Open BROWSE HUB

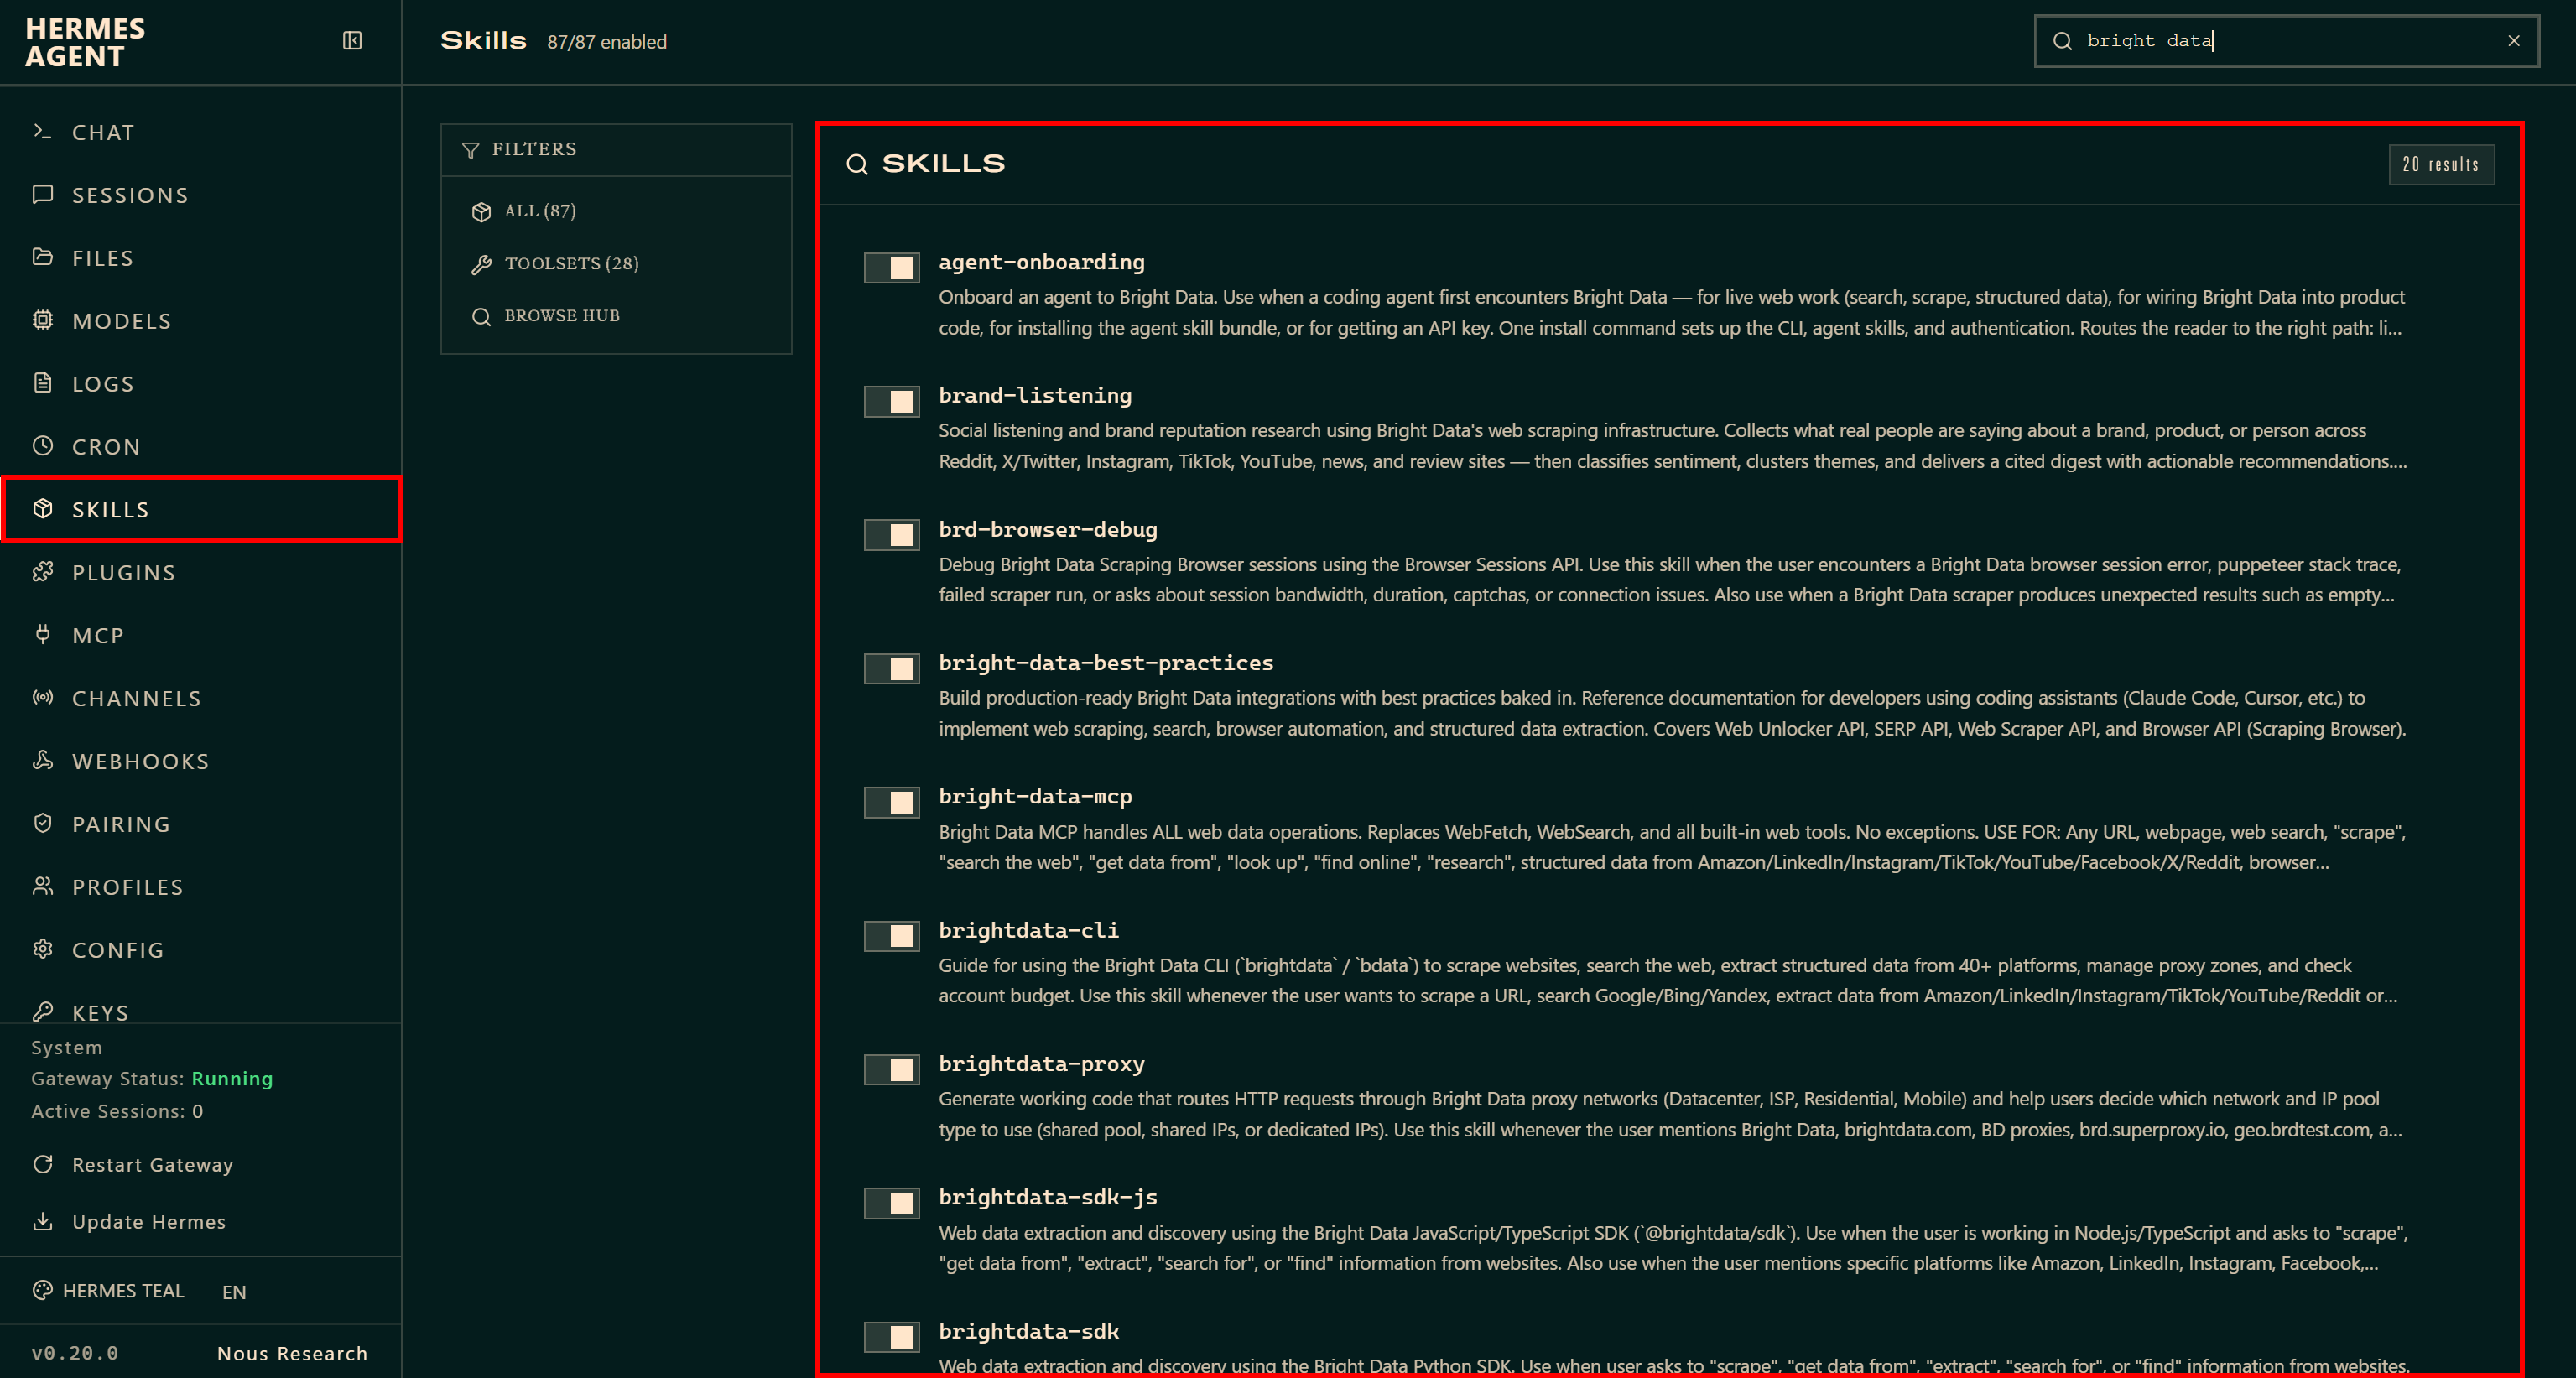616,316
